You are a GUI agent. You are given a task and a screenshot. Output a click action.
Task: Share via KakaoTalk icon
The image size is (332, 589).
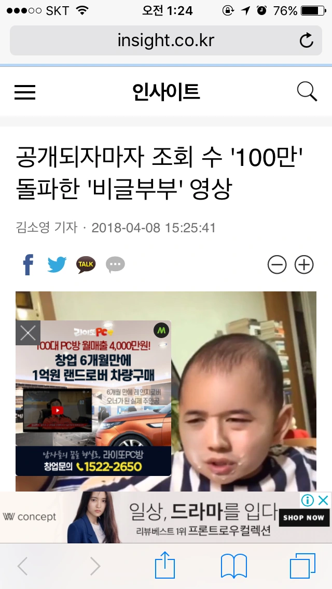click(86, 264)
